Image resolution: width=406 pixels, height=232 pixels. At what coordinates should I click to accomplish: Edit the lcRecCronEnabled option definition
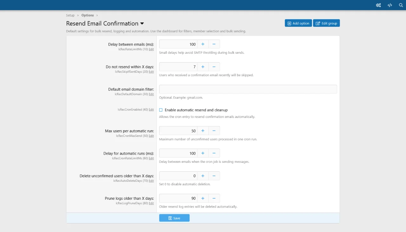(x=151, y=110)
